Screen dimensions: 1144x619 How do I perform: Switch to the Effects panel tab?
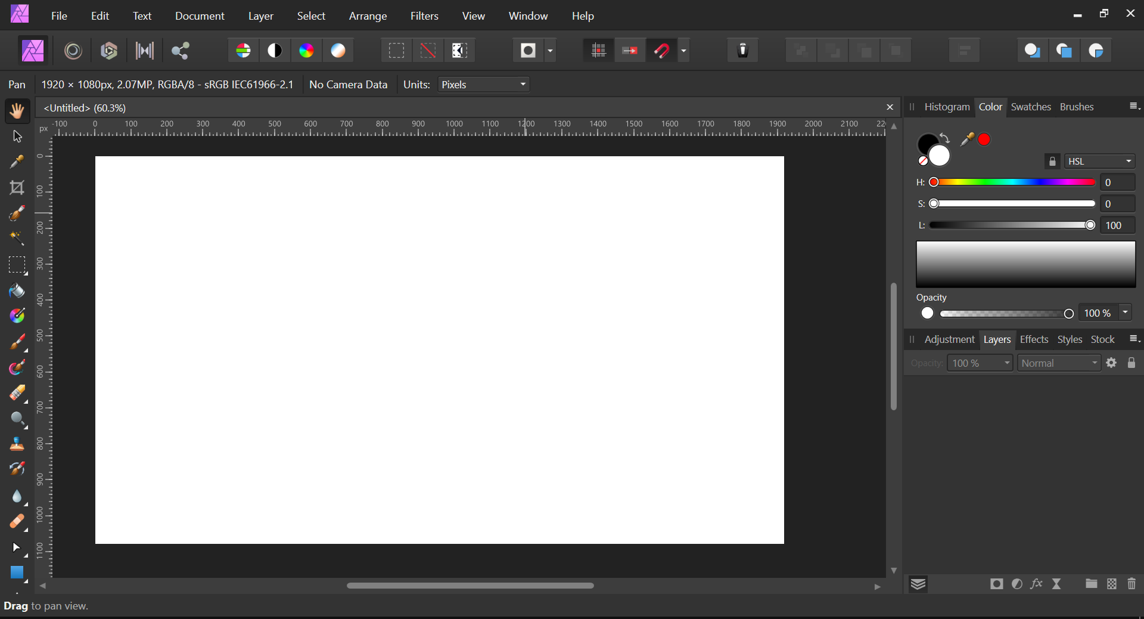click(x=1034, y=340)
